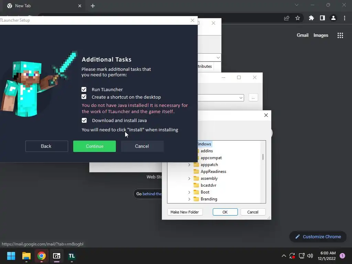Screen dimensions: 352x264
Task: Click the Boot folder icon
Action: pyautogui.click(x=196, y=192)
